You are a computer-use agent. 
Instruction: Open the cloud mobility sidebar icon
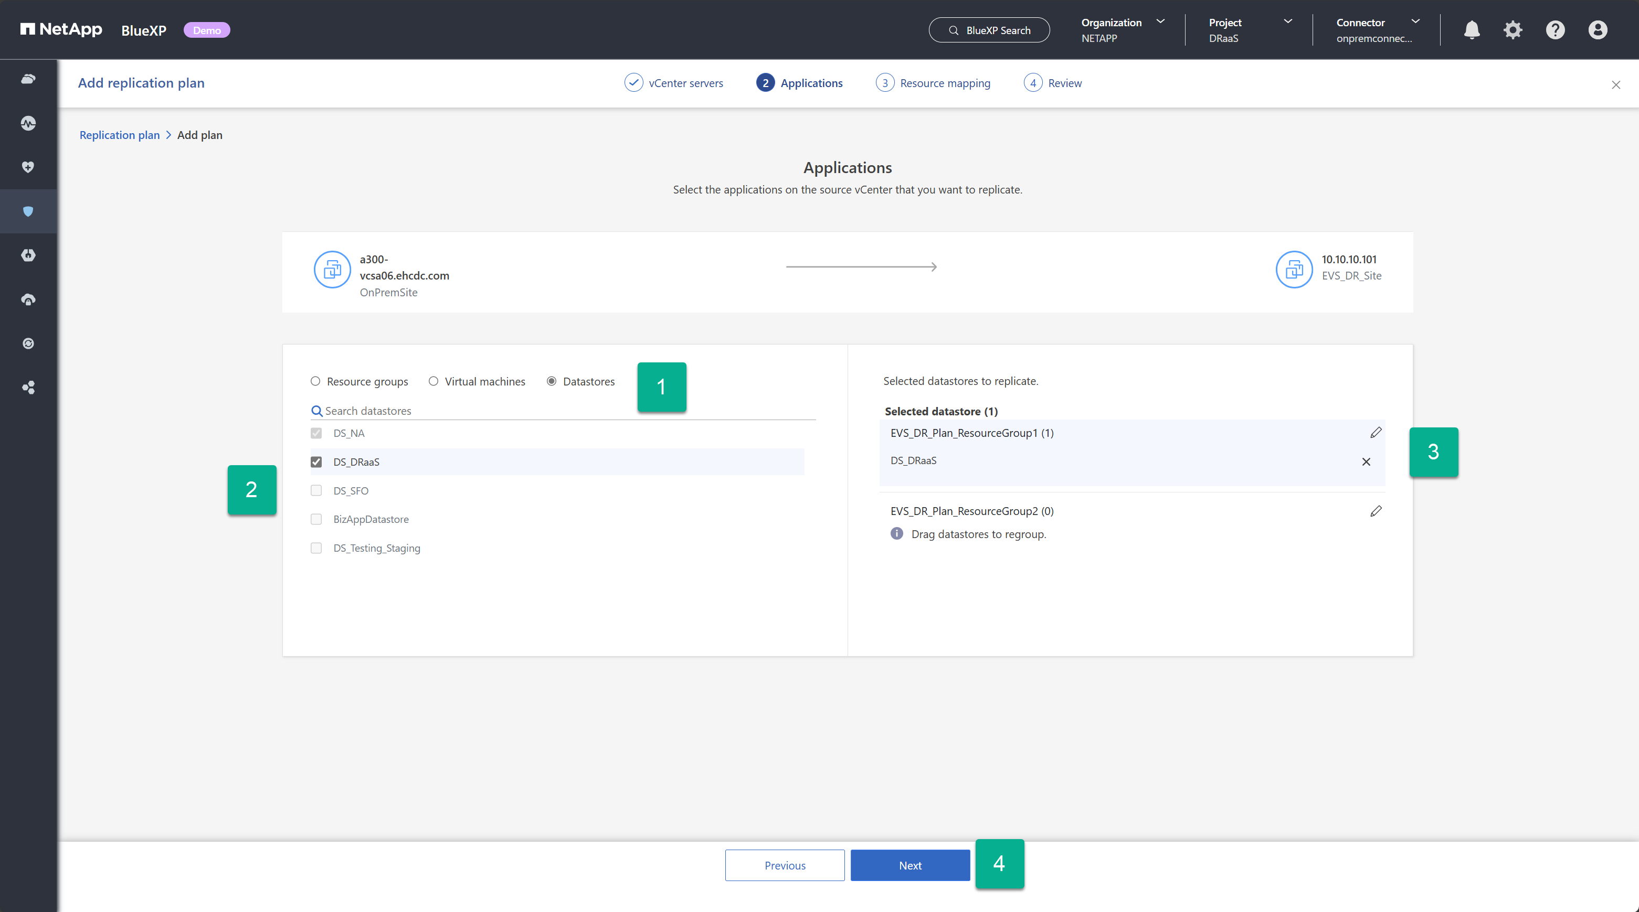(28, 299)
